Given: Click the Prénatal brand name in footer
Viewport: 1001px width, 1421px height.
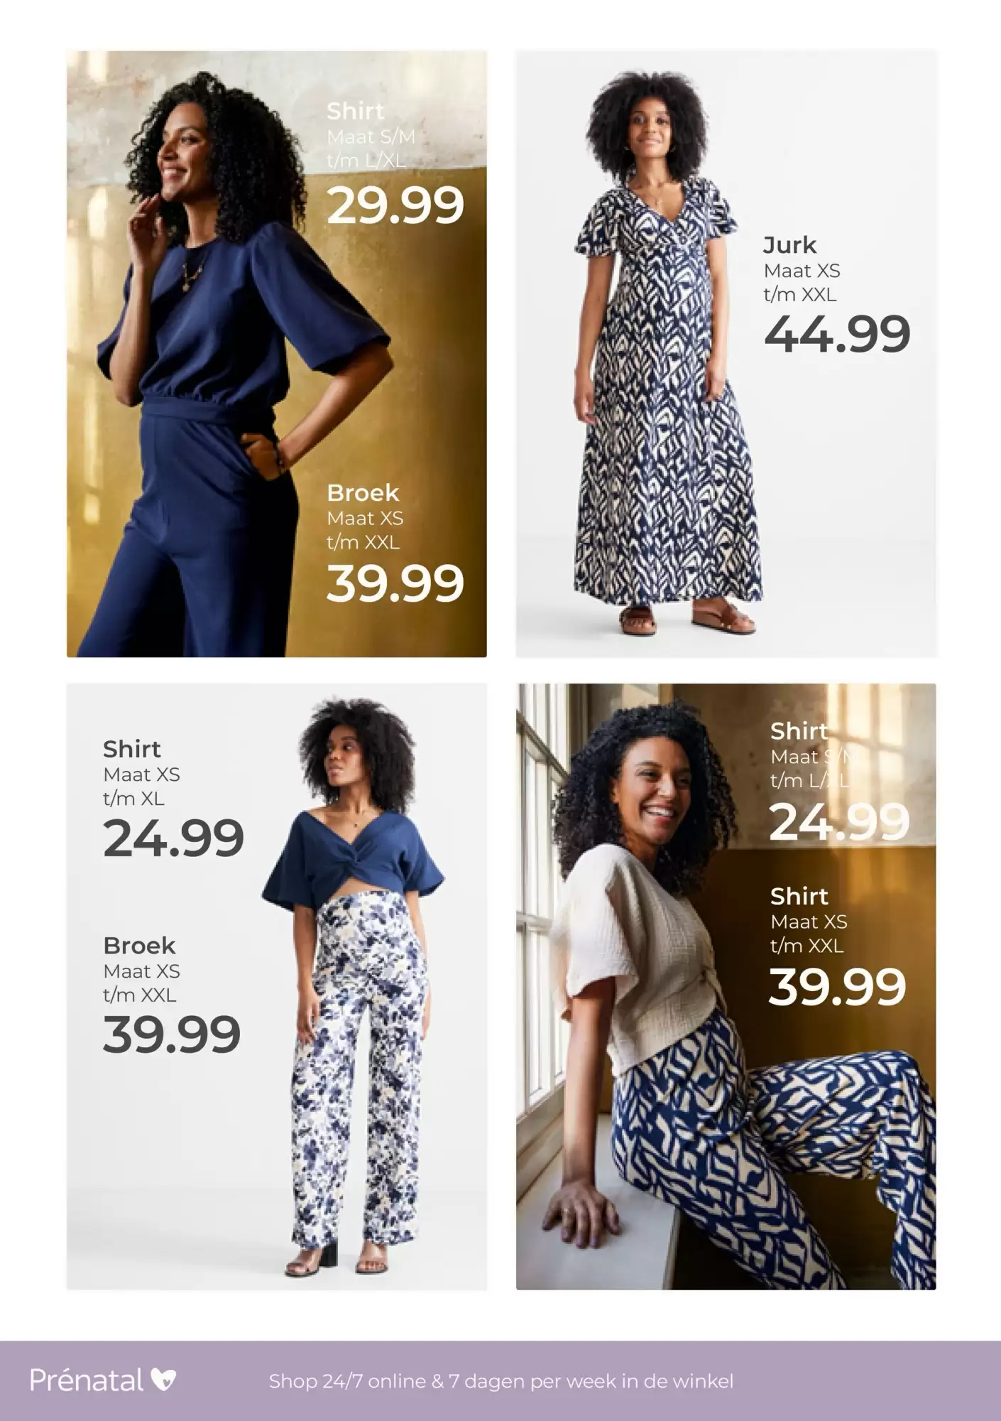Looking at the screenshot, I should click(87, 1381).
